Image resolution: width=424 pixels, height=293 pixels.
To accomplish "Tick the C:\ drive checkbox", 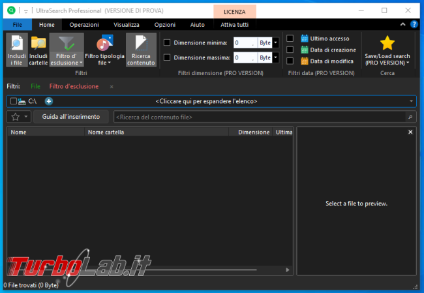I will click(x=14, y=101).
